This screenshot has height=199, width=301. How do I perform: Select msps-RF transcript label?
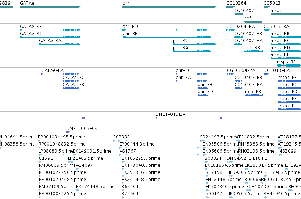coord(286,62)
